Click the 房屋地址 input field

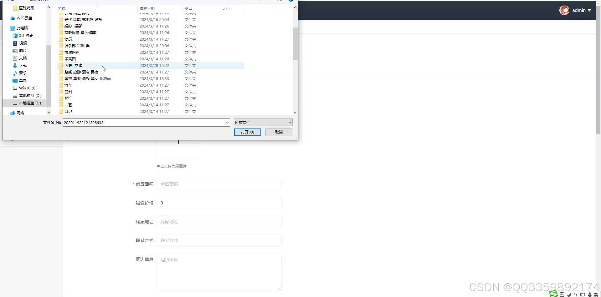click(219, 222)
